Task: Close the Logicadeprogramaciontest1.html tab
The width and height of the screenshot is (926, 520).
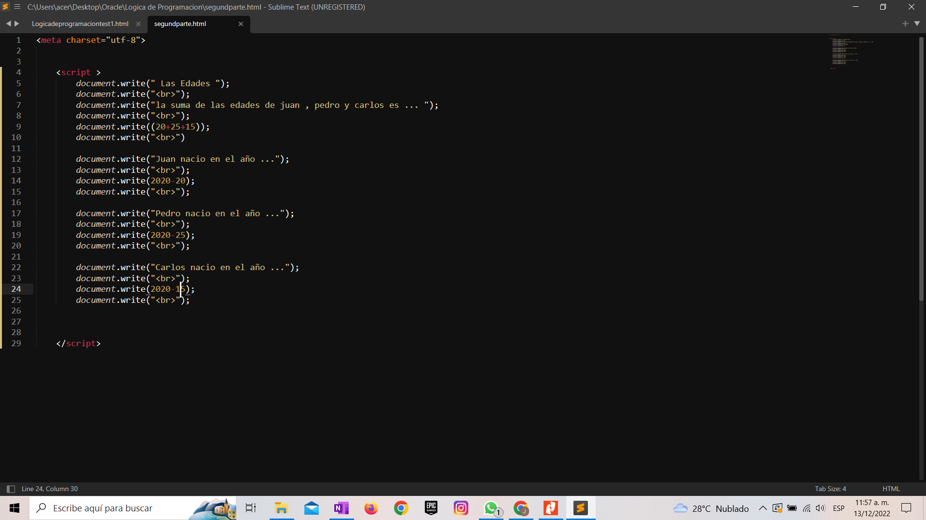Action: (138, 24)
